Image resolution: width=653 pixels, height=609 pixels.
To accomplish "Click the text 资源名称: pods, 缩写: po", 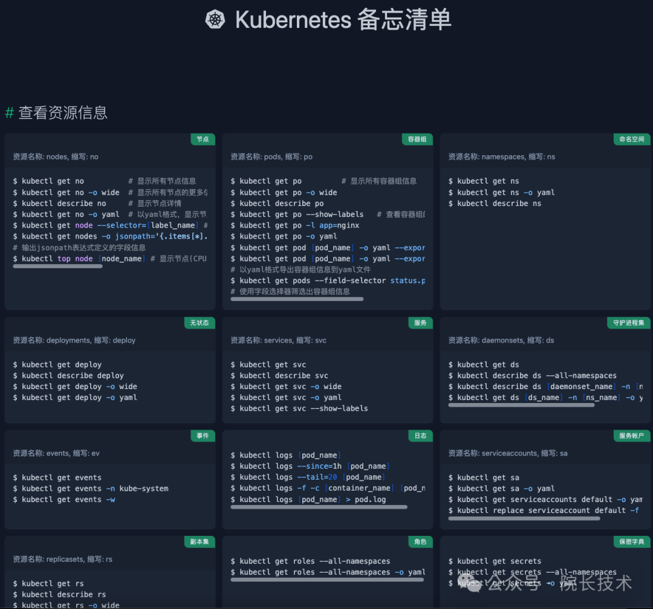I will (271, 157).
